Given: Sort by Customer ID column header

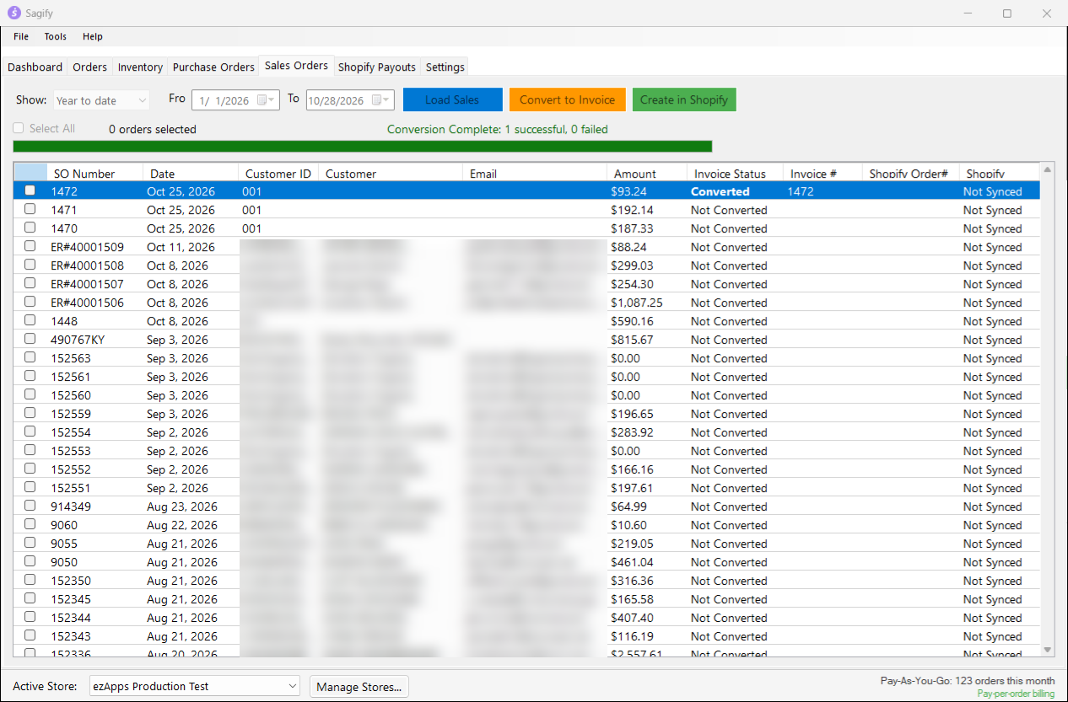Looking at the screenshot, I should point(278,174).
